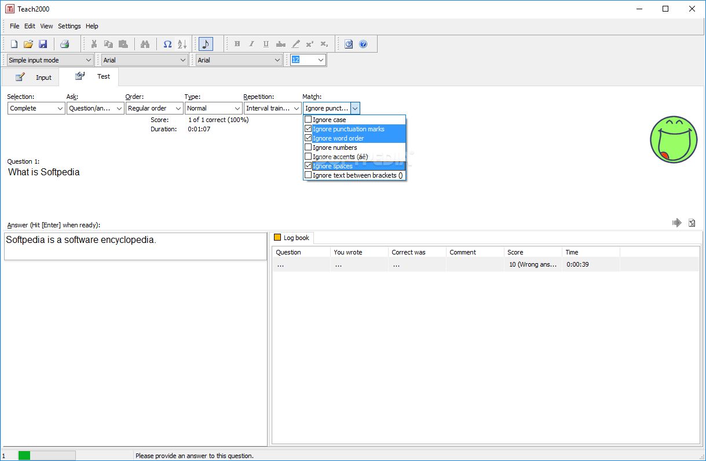Screen dimensions: 706x461
Task: Open the Edit menu
Action: (30, 26)
